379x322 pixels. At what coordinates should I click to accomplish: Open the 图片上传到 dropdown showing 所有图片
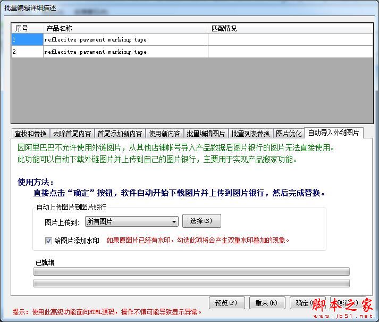tap(132, 221)
